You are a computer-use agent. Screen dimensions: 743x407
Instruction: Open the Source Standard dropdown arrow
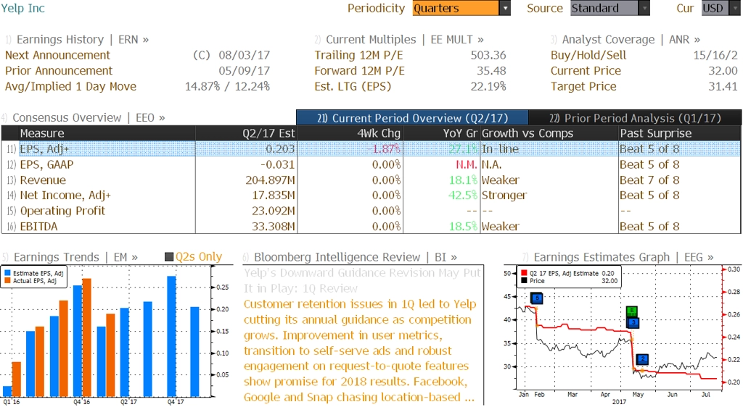pyautogui.click(x=644, y=8)
